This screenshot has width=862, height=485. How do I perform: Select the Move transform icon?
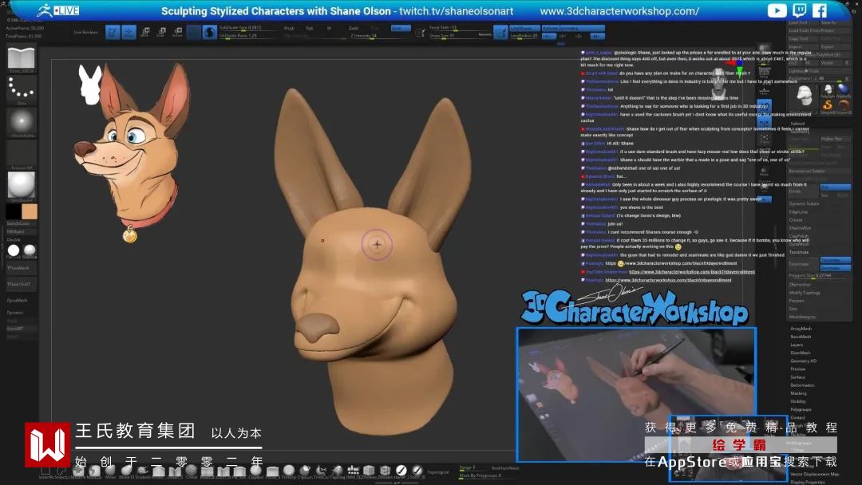click(145, 33)
